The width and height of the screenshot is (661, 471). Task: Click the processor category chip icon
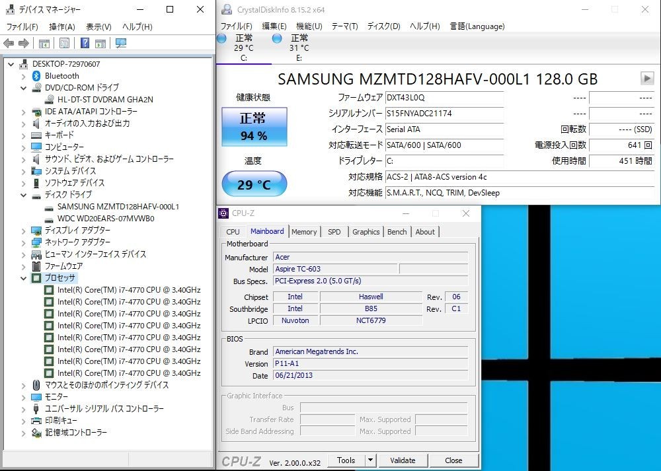pyautogui.click(x=36, y=278)
